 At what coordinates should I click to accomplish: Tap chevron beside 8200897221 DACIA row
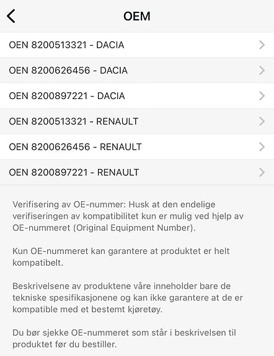262,96
